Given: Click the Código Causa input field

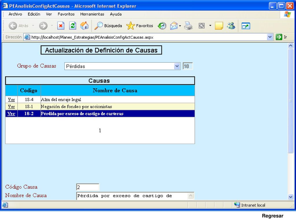Looking at the screenshot, I should click(88, 187).
